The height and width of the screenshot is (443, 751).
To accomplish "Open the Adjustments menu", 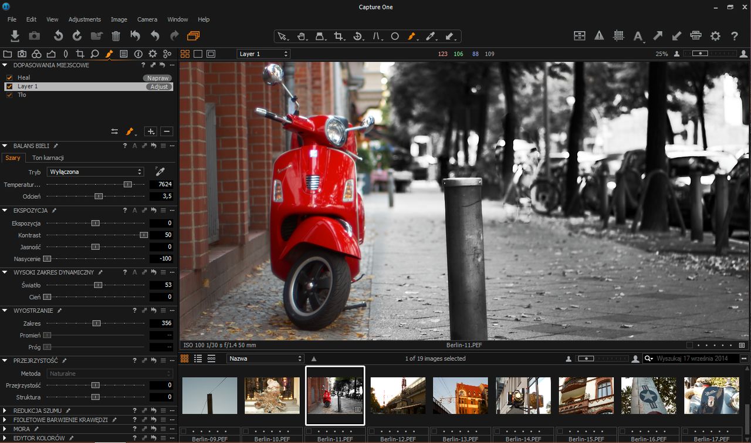I will point(84,19).
